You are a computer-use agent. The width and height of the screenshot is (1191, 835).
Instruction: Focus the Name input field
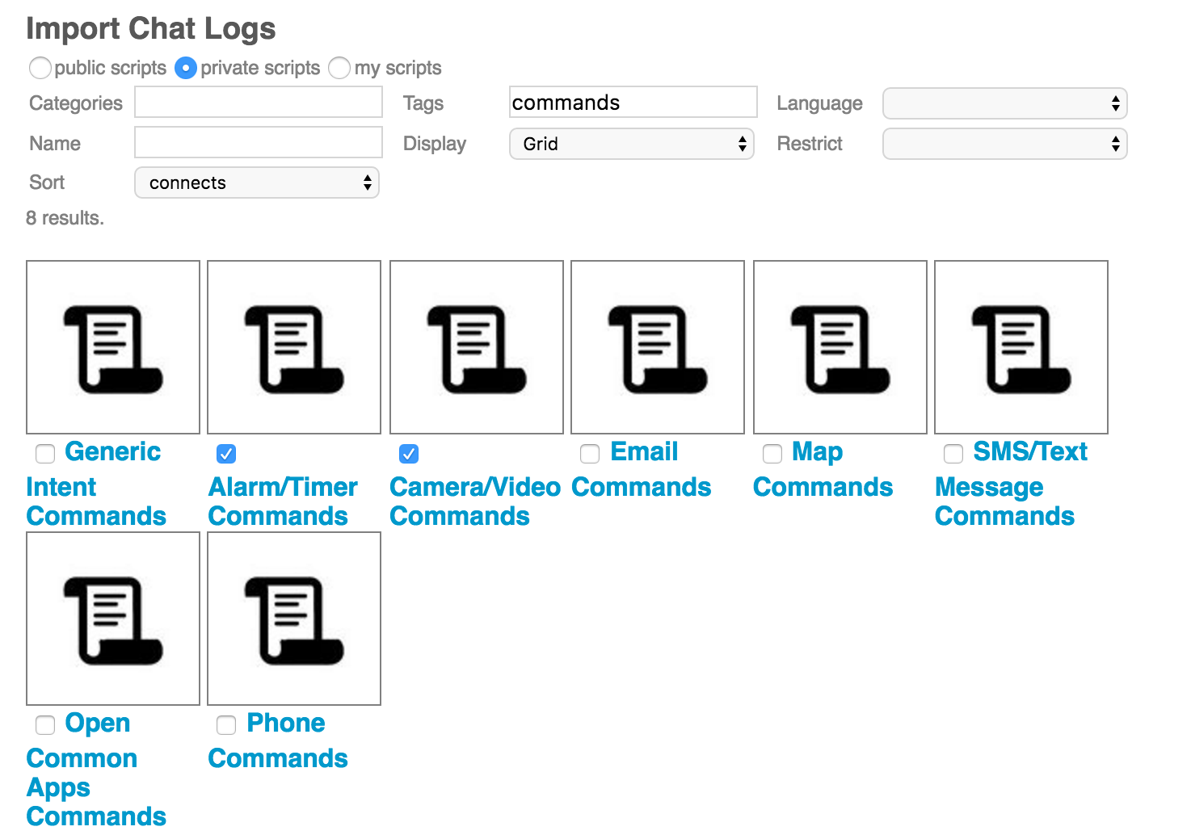[259, 142]
